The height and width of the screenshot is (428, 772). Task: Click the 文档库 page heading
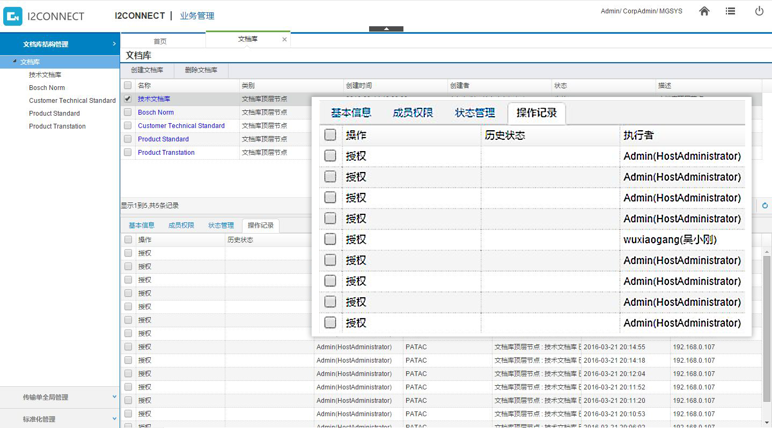pyautogui.click(x=138, y=55)
